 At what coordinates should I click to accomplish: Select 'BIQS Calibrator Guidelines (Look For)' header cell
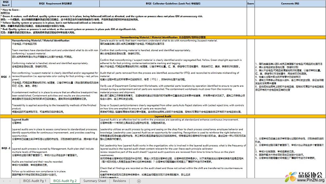(x=173, y=4)
